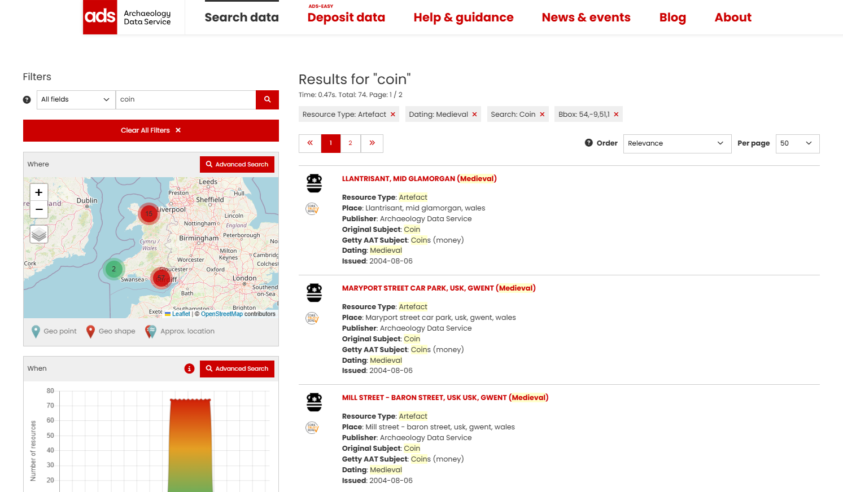Viewport: 843px width, 492px height.
Task: Open the All fields dropdown
Action: click(76, 100)
